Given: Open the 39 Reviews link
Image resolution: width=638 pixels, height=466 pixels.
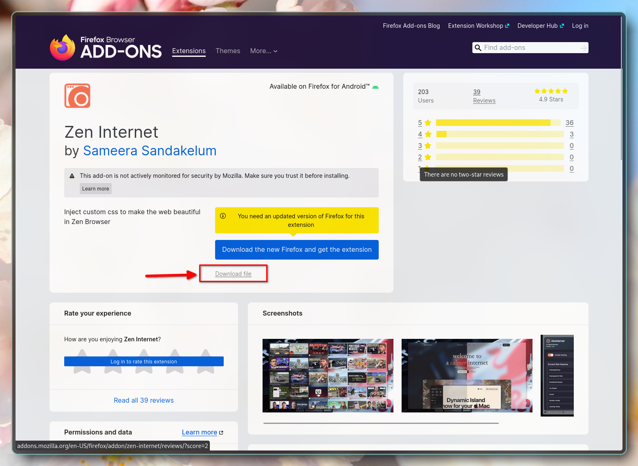Looking at the screenshot, I should tap(484, 96).
